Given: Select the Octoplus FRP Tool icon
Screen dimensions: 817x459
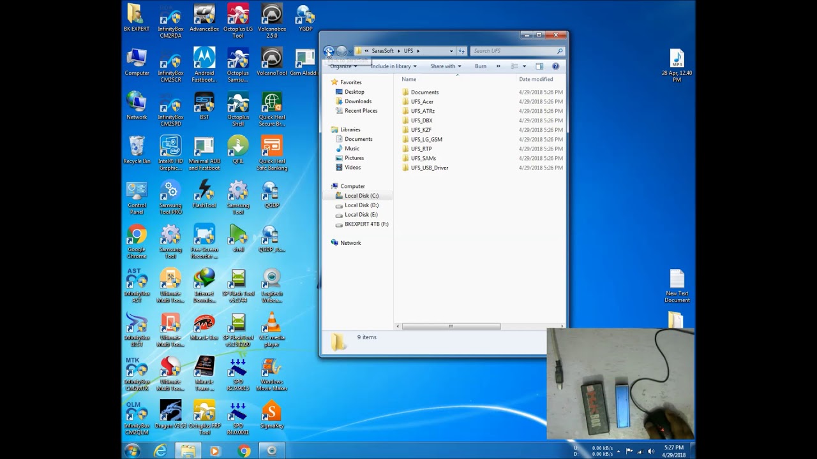Looking at the screenshot, I should click(204, 418).
